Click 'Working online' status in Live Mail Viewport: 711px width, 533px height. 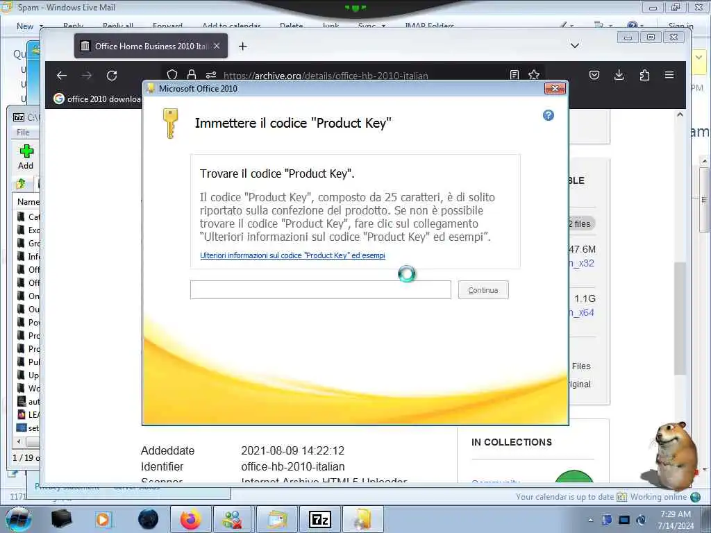[x=658, y=497]
